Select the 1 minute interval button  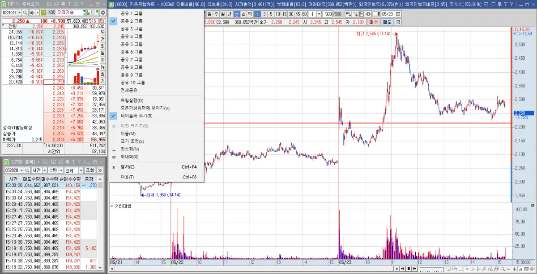coord(258,14)
